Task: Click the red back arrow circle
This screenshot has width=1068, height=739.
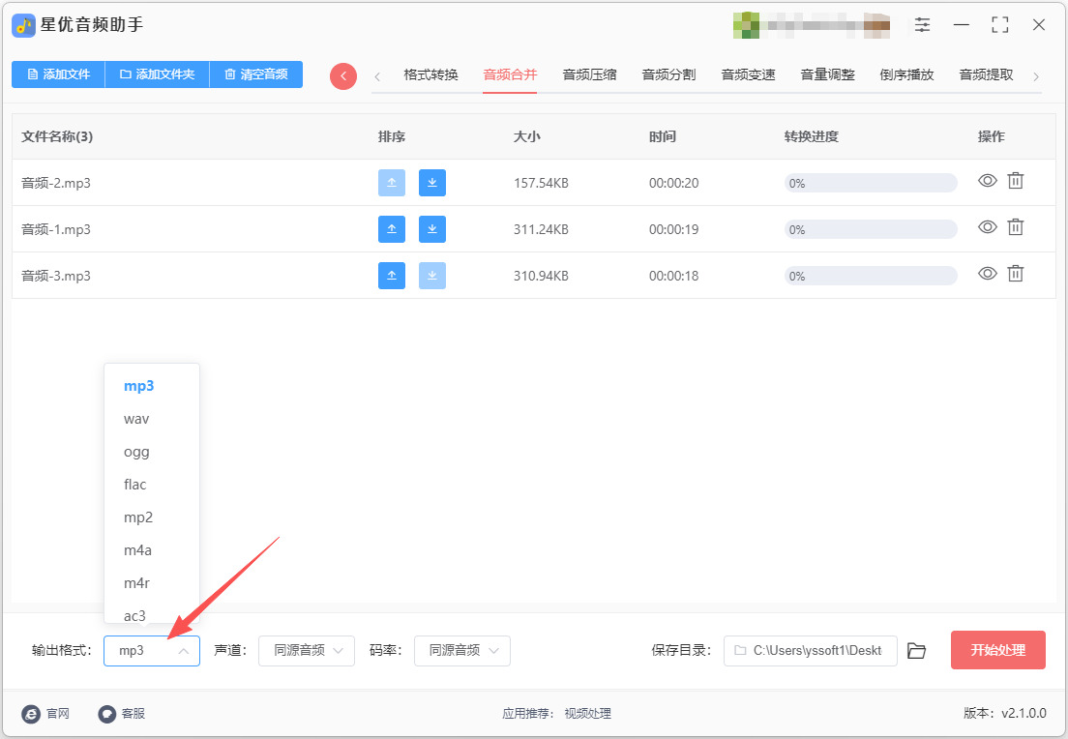Action: 343,75
